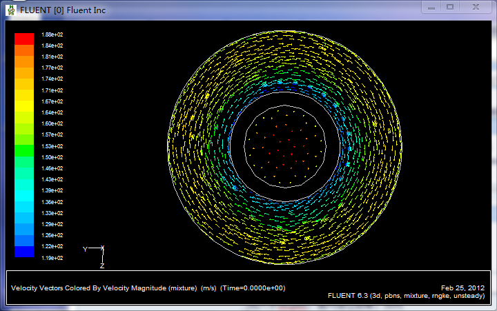Select the 1.67e+02 legend value
Image resolution: width=497 pixels, height=311 pixels.
(52, 101)
